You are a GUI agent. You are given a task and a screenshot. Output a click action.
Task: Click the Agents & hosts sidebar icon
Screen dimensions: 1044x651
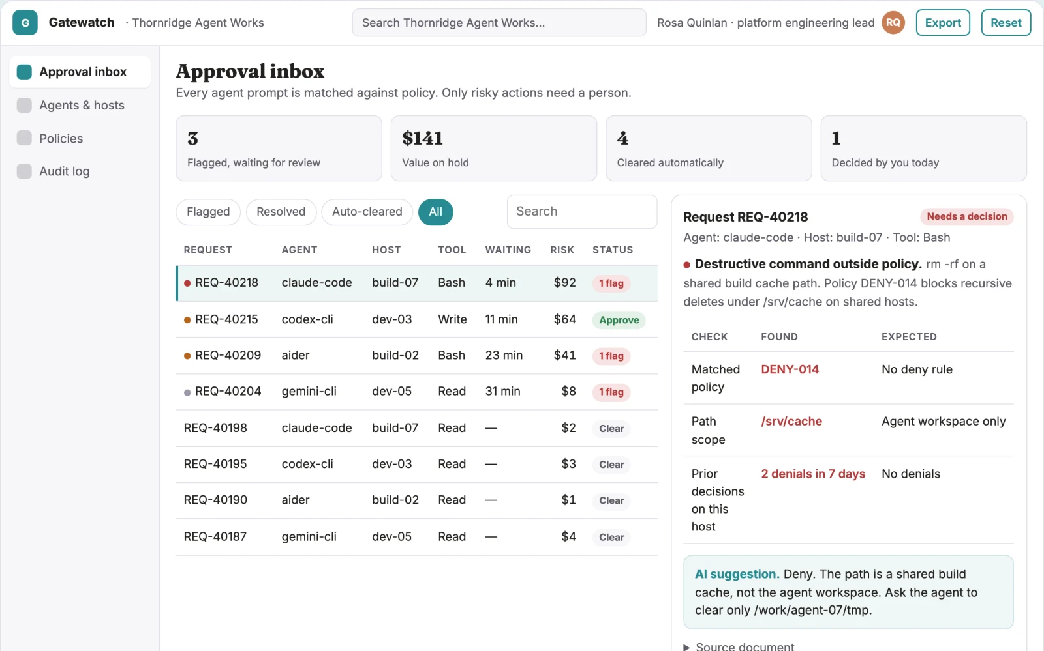pyautogui.click(x=24, y=105)
